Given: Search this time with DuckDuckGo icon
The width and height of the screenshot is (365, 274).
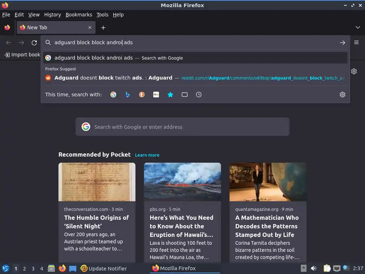Looking at the screenshot, I should [142, 95].
